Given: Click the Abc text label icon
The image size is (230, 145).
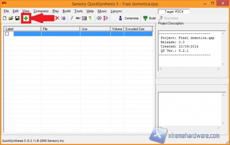Looking at the screenshot, I should click(x=78, y=18).
